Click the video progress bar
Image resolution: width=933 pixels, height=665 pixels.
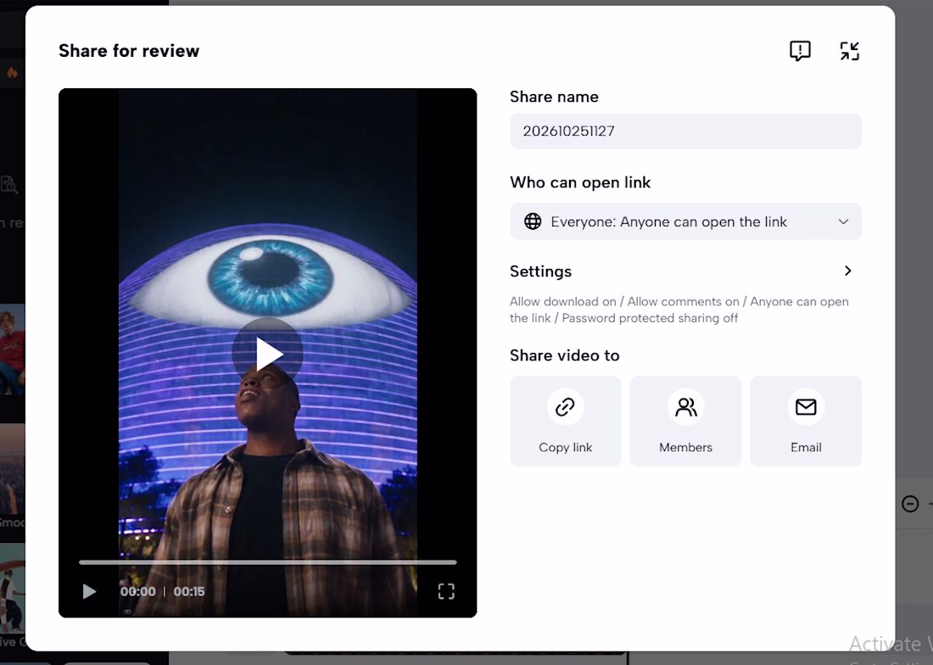click(268, 562)
